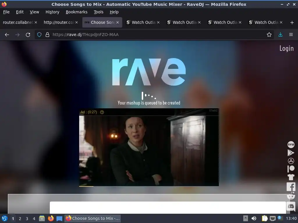The height and width of the screenshot is (223, 298).
Task: Open the Apple App Store sidebar icon
Action: (x=291, y=161)
